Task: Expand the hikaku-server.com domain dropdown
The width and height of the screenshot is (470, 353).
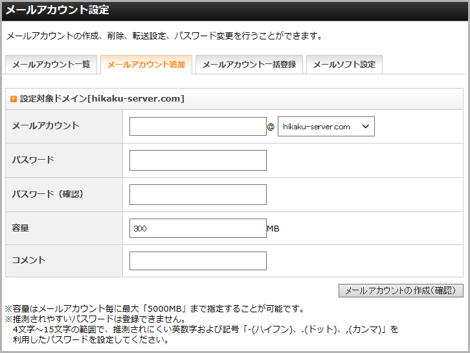Action: coord(326,127)
